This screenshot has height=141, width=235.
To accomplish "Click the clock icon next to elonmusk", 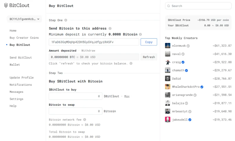I will click(x=188, y=46).
